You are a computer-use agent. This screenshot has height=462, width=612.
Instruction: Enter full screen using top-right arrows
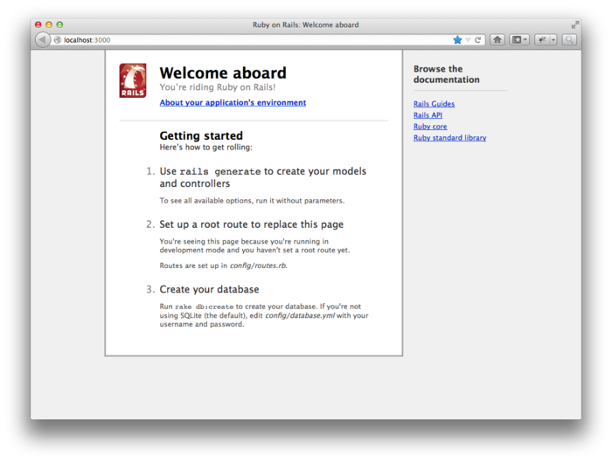click(x=575, y=24)
